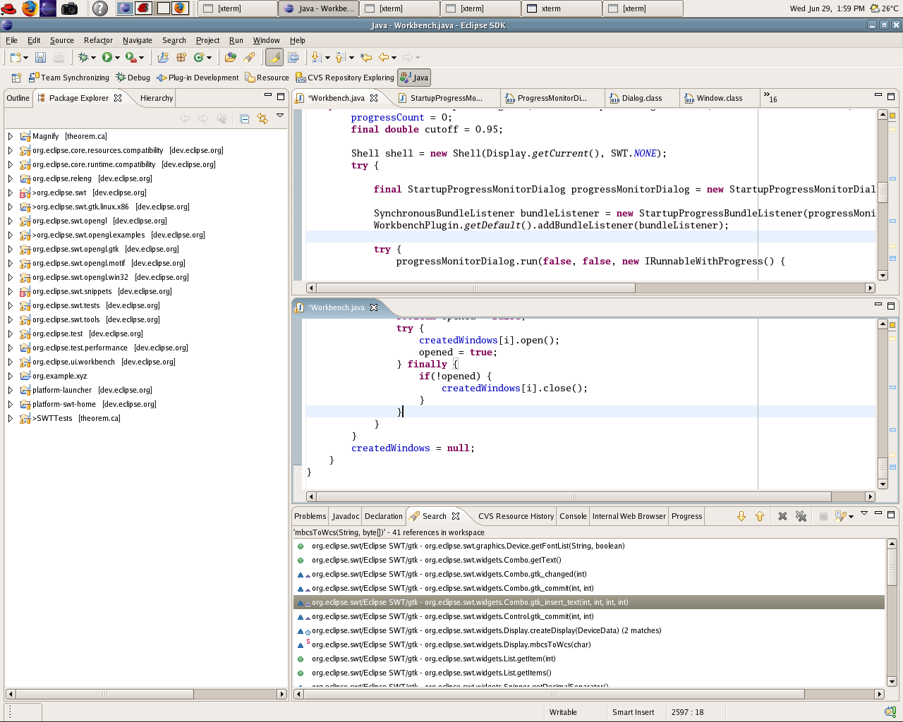Toggle Link with Editor in Package Explorer

(x=262, y=118)
